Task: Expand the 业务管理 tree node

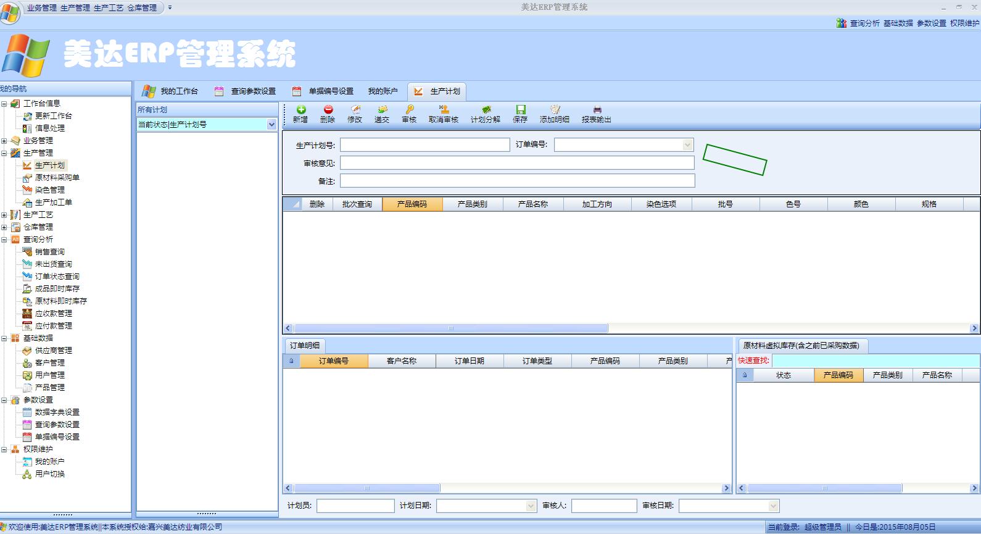Action: click(x=4, y=141)
